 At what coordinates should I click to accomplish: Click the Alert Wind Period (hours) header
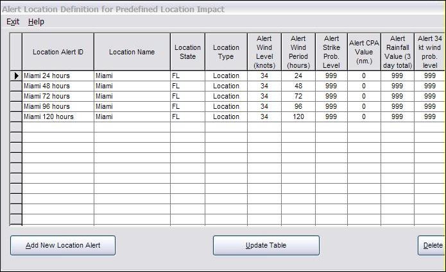coord(298,52)
